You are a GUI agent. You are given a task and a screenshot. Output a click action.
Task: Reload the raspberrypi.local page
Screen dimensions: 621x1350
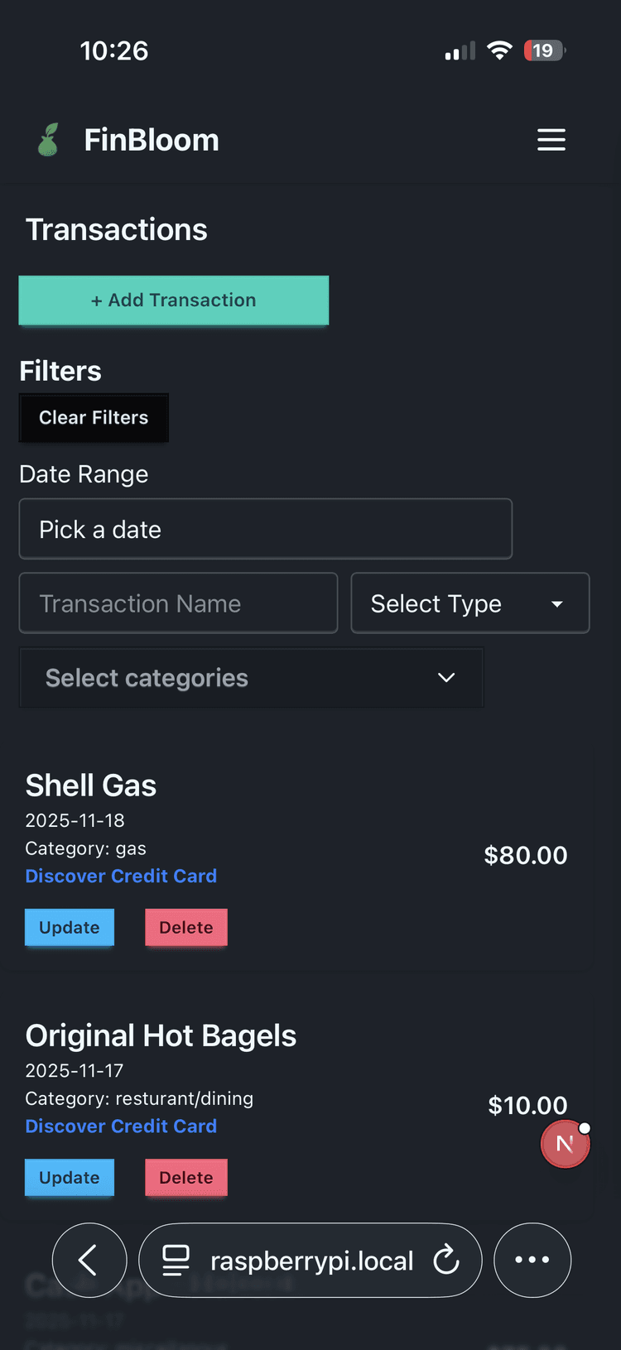(446, 1260)
